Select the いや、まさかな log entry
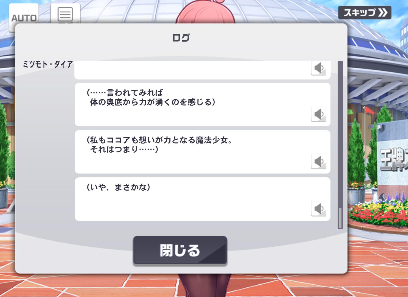The height and width of the screenshot is (297, 408). (x=202, y=199)
